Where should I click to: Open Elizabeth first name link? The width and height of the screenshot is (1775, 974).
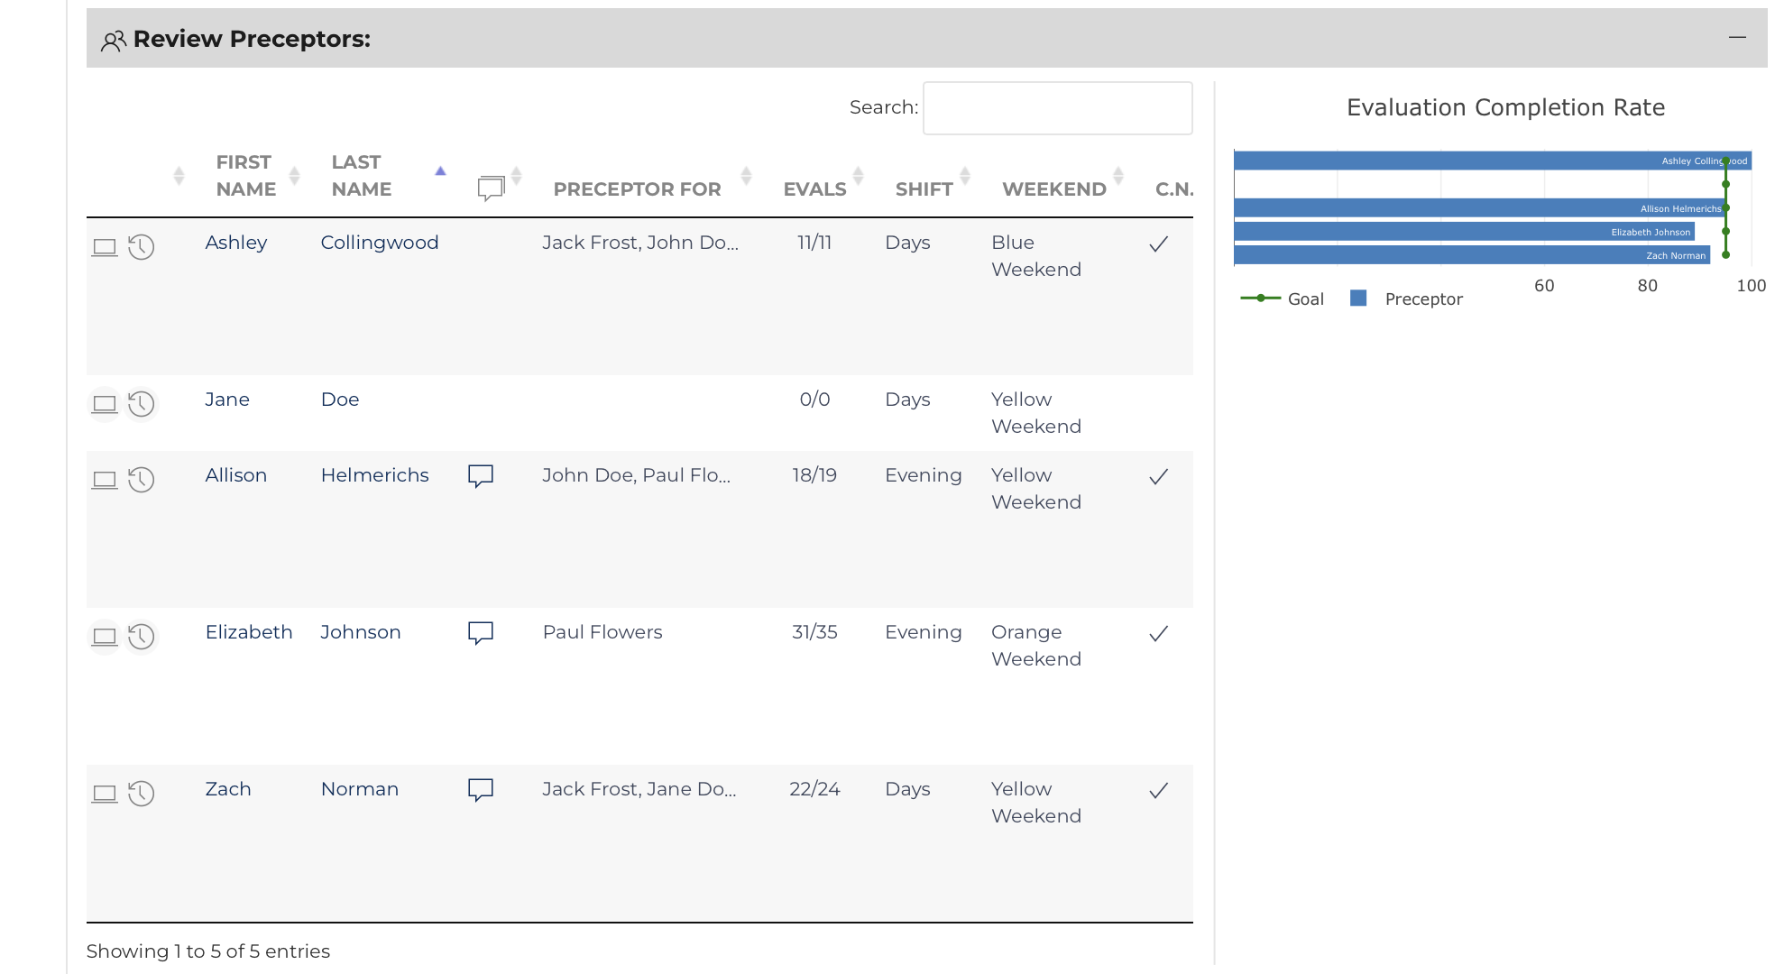pyautogui.click(x=249, y=632)
